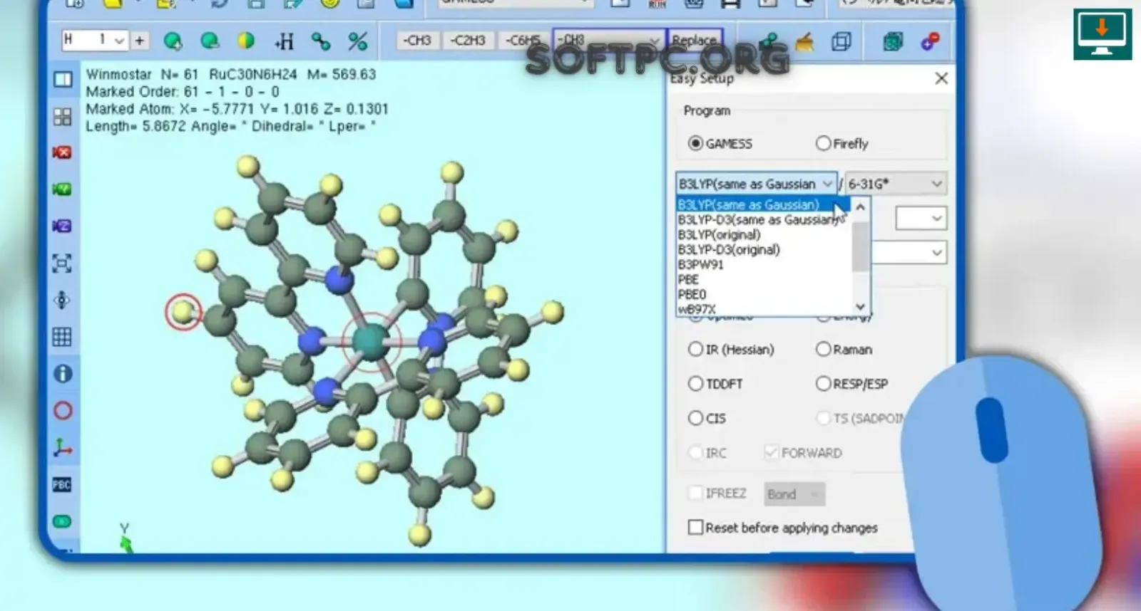Select the Firefly program radio button

click(823, 143)
